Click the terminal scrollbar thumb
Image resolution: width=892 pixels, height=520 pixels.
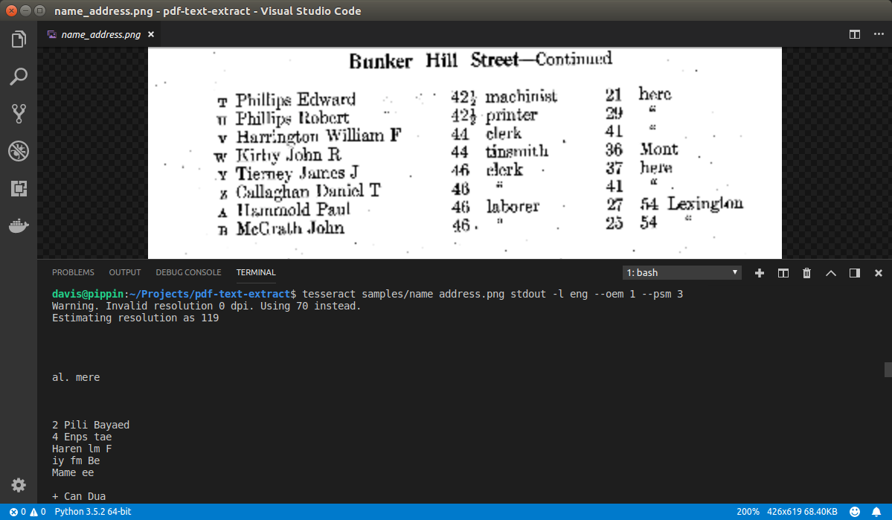pyautogui.click(x=888, y=370)
